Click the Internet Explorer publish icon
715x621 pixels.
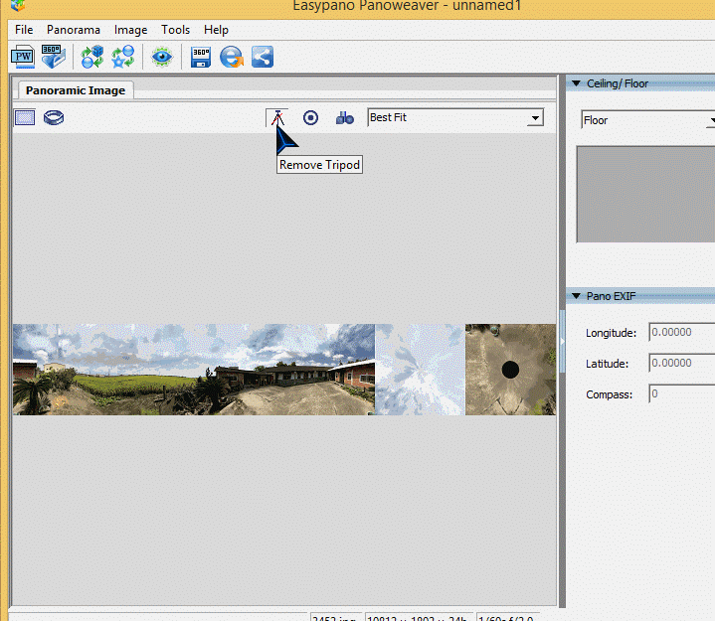pos(232,57)
